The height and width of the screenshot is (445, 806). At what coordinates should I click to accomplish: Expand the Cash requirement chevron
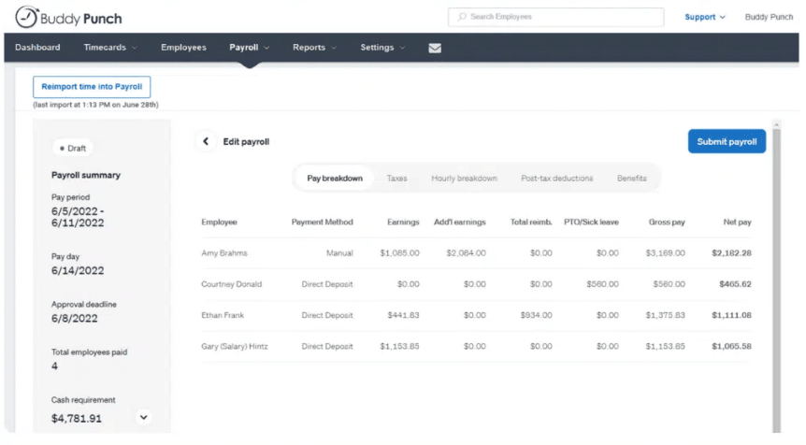tap(143, 417)
